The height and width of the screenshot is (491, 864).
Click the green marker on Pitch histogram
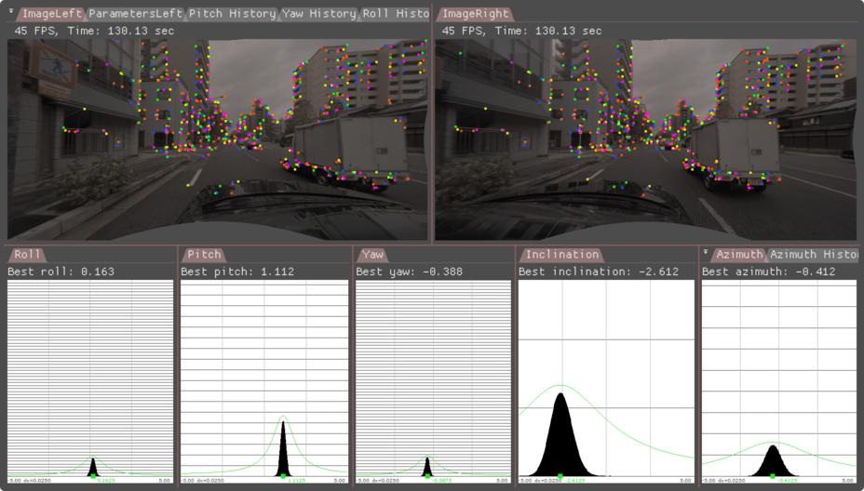283,475
